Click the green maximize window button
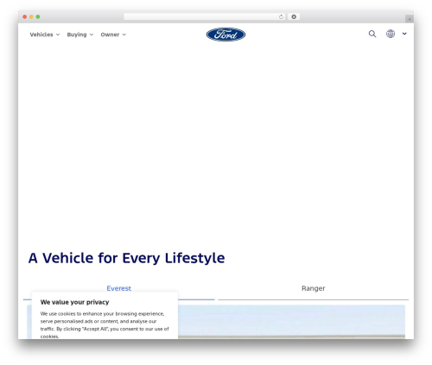Viewport: 432px width, 365px height. pos(38,17)
